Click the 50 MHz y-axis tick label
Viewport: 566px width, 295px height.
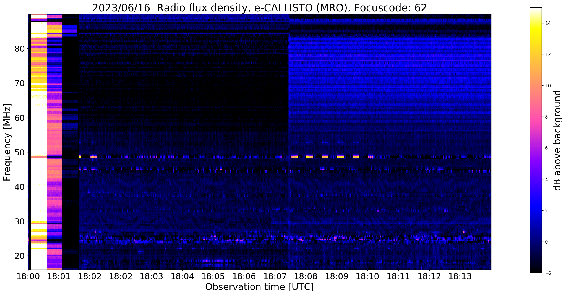[x=20, y=152]
